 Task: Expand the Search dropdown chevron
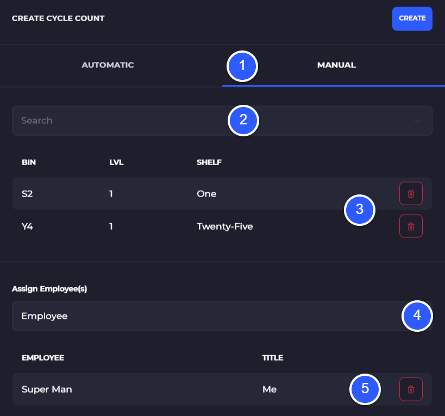(x=417, y=121)
